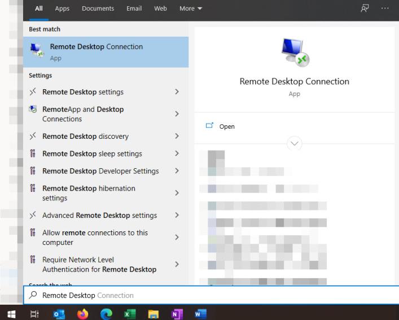Open Remote Desktop discovery result
Screen dimensions: 399x320
106,137
